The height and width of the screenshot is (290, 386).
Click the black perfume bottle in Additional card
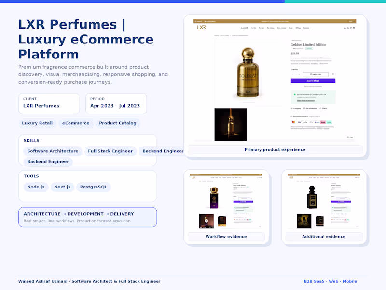312,197
